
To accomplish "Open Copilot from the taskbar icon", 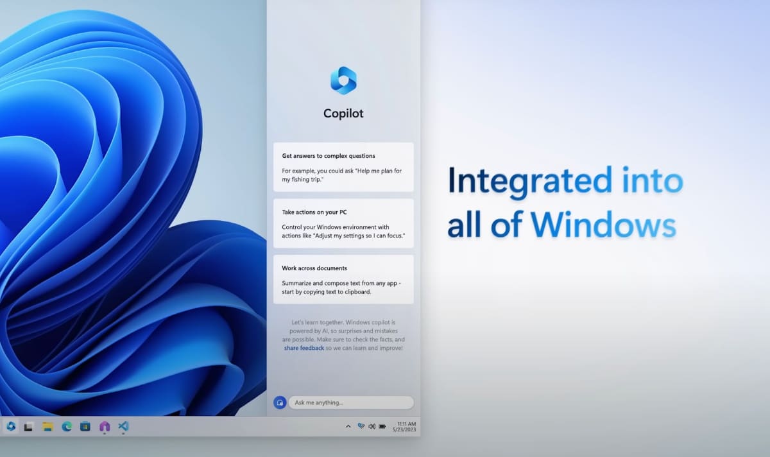I will click(x=11, y=426).
